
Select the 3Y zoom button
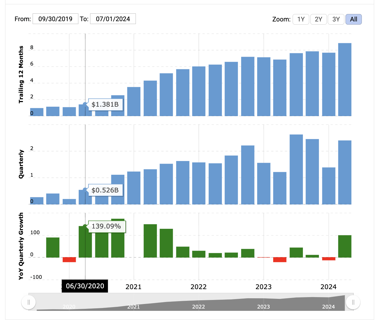coord(336,19)
